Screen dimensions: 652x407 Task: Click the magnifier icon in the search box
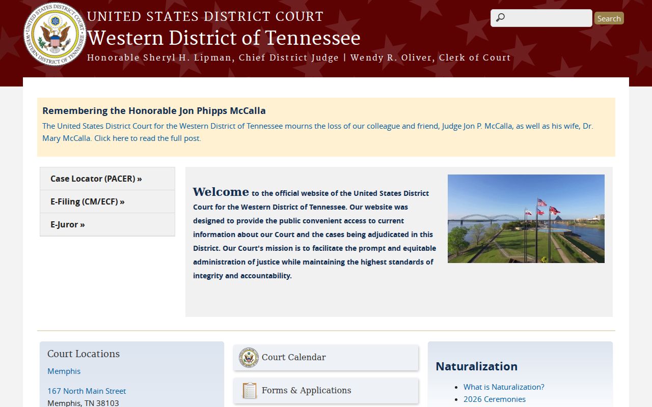[x=500, y=18]
